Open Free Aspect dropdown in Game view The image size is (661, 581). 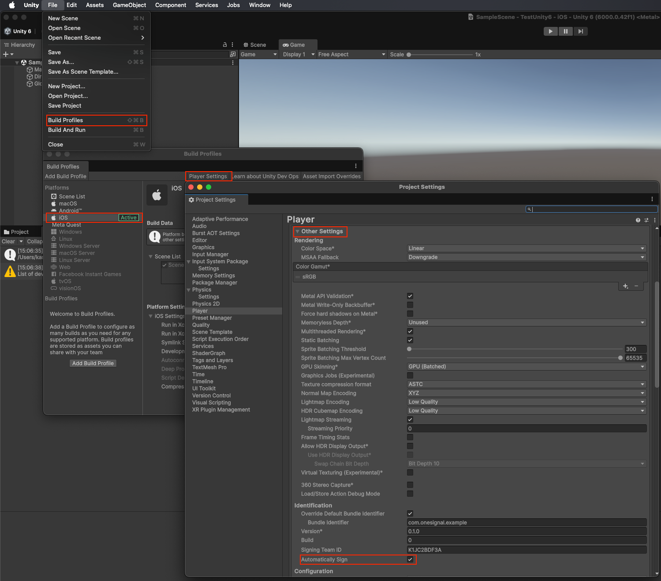351,54
